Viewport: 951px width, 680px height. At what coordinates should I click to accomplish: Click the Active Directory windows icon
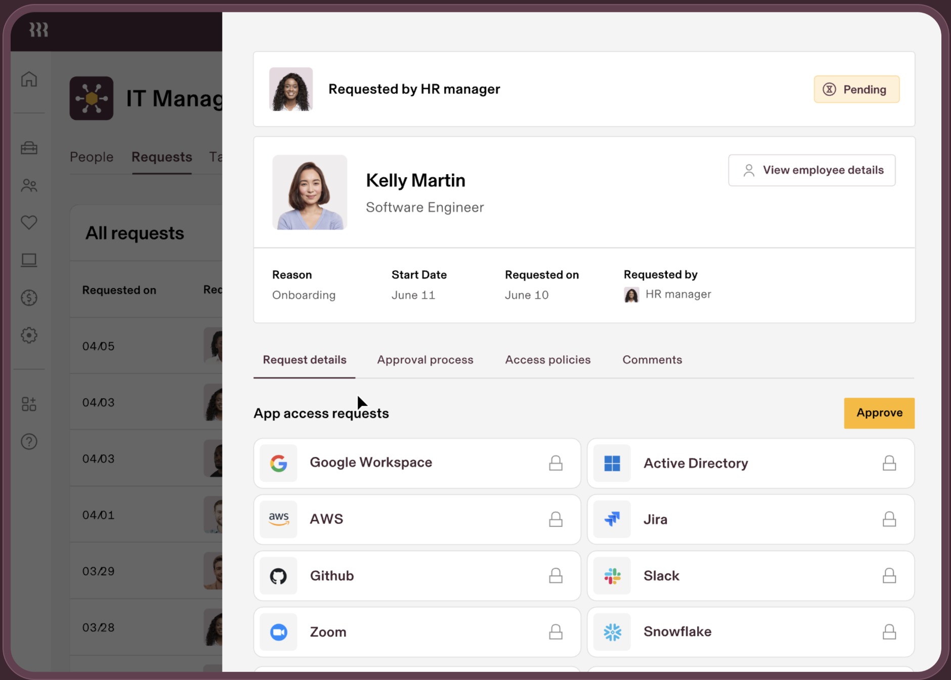click(612, 463)
